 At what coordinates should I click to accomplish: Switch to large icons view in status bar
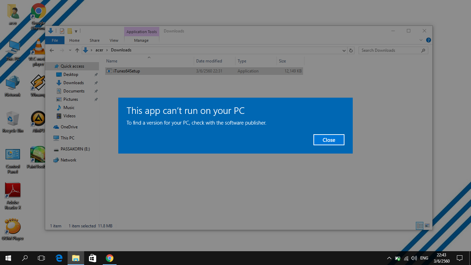[x=427, y=226]
